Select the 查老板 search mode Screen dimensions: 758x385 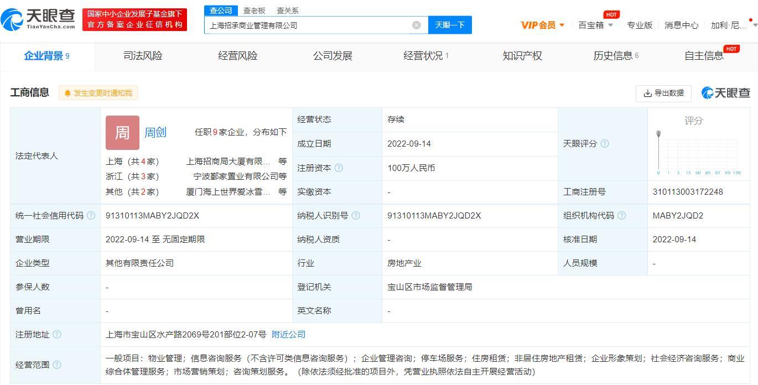point(255,11)
